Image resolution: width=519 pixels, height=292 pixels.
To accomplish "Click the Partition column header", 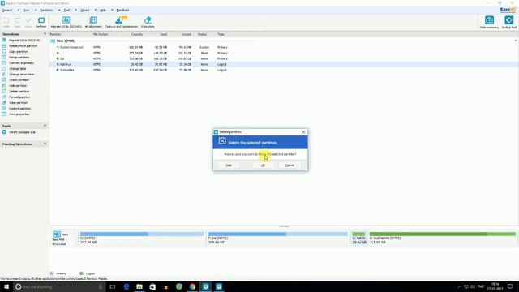I will click(x=55, y=34).
